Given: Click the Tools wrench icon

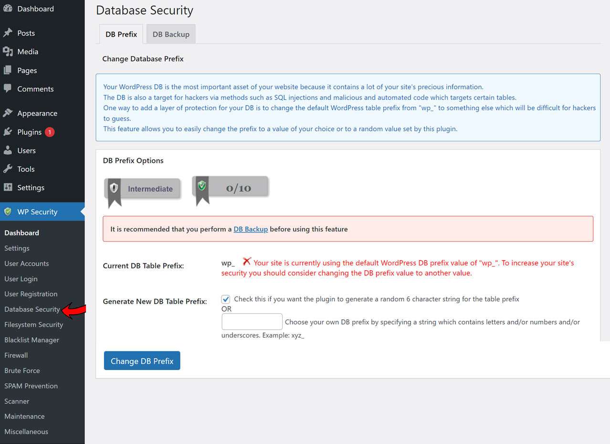Looking at the screenshot, I should (x=8, y=169).
